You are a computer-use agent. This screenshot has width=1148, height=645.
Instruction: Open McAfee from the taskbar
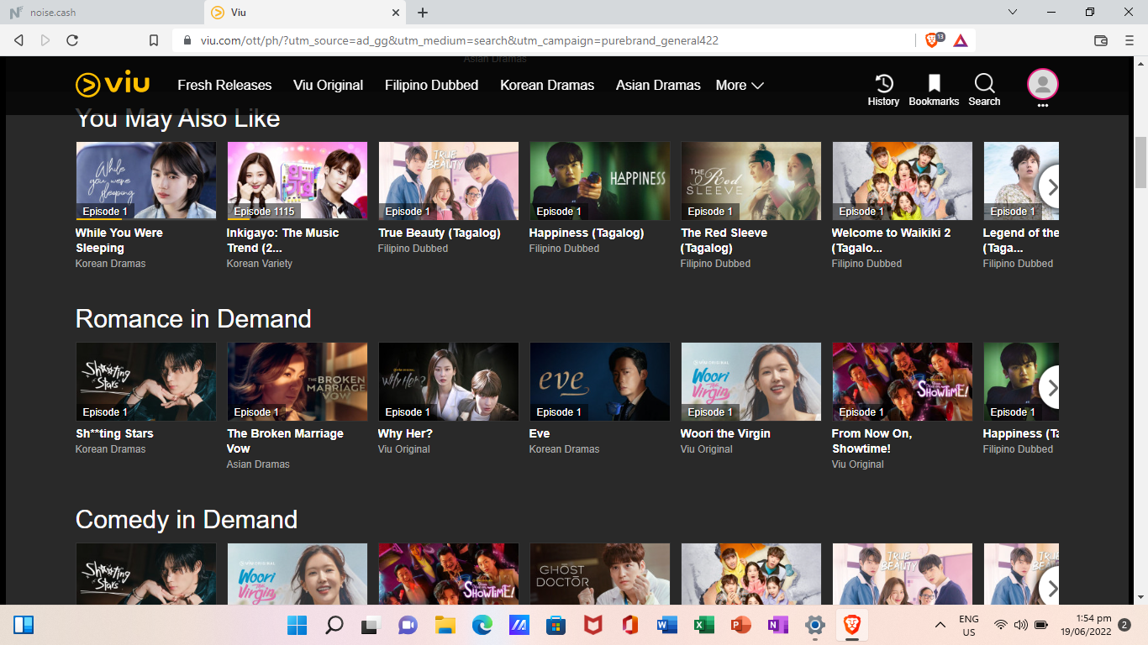click(592, 626)
